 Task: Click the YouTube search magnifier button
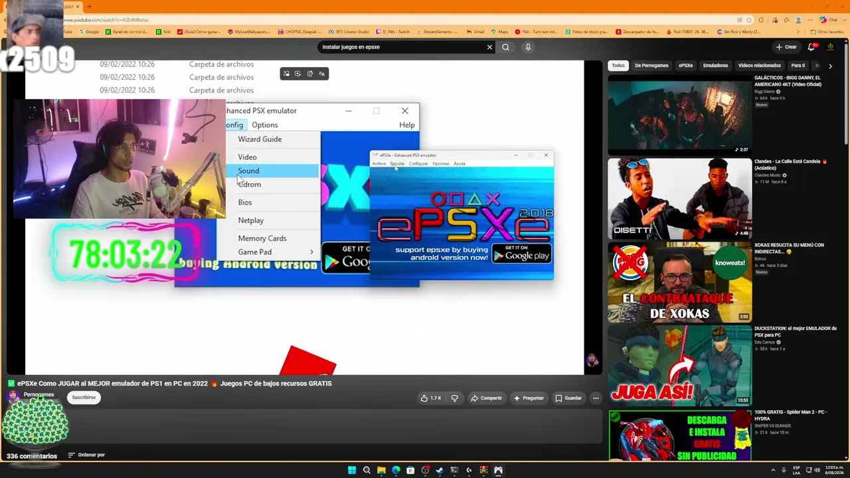click(x=505, y=47)
